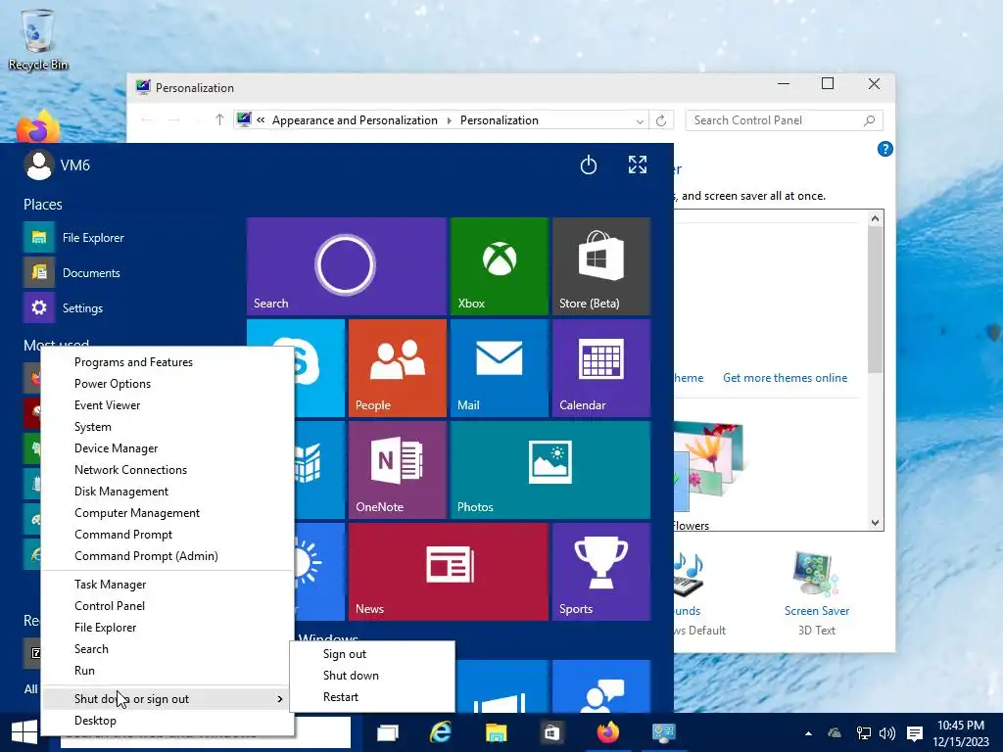
Task: Expand breadcrumb chevron before Appearance and Personalization
Action: click(261, 120)
